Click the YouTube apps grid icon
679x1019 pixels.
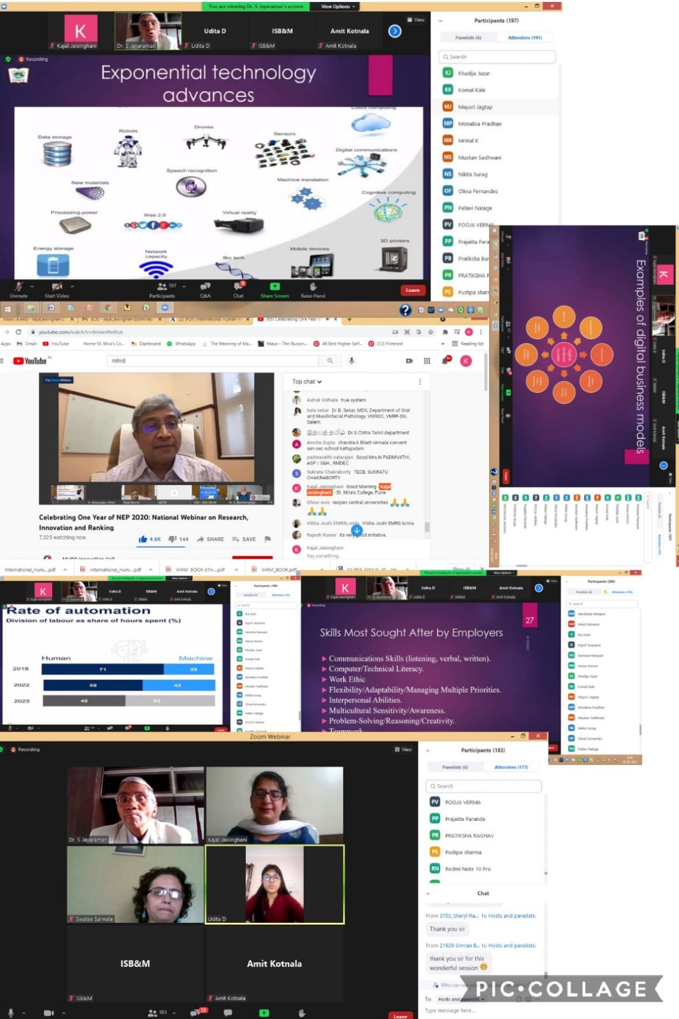pyautogui.click(x=427, y=361)
